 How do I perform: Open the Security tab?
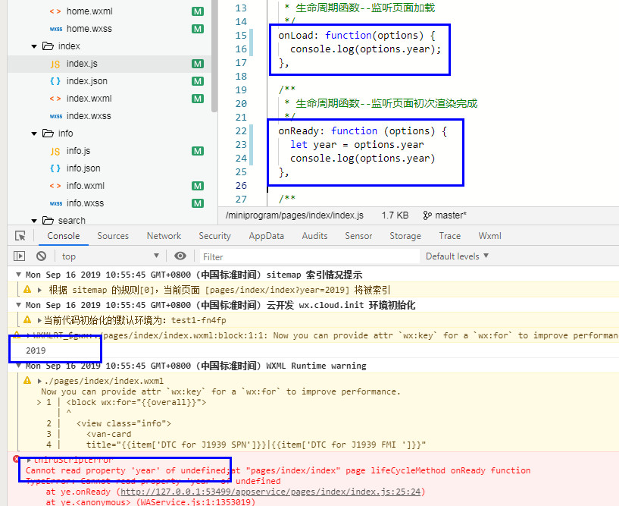[214, 236]
